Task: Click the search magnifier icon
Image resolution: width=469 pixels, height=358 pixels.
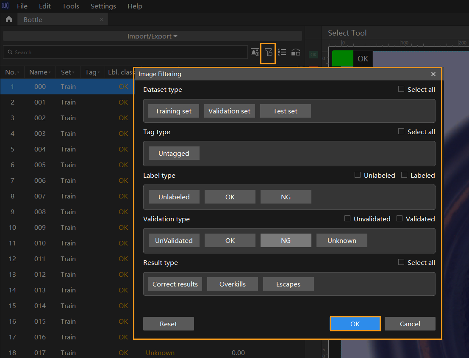Action: (10, 52)
